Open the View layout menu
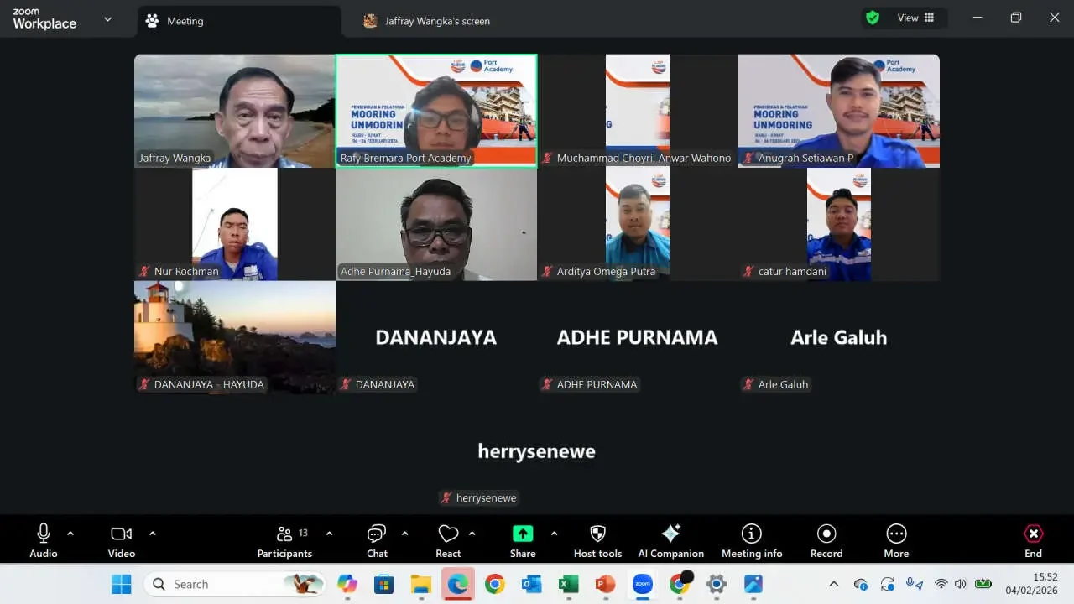1074x604 pixels. click(x=915, y=18)
